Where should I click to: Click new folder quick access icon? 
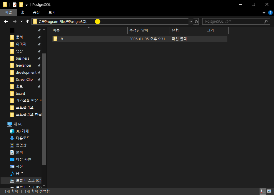(x=21, y=4)
